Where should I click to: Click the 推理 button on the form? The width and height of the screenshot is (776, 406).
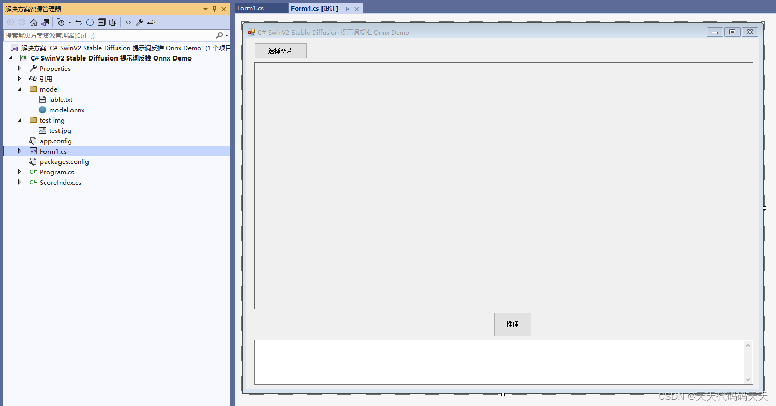click(513, 324)
